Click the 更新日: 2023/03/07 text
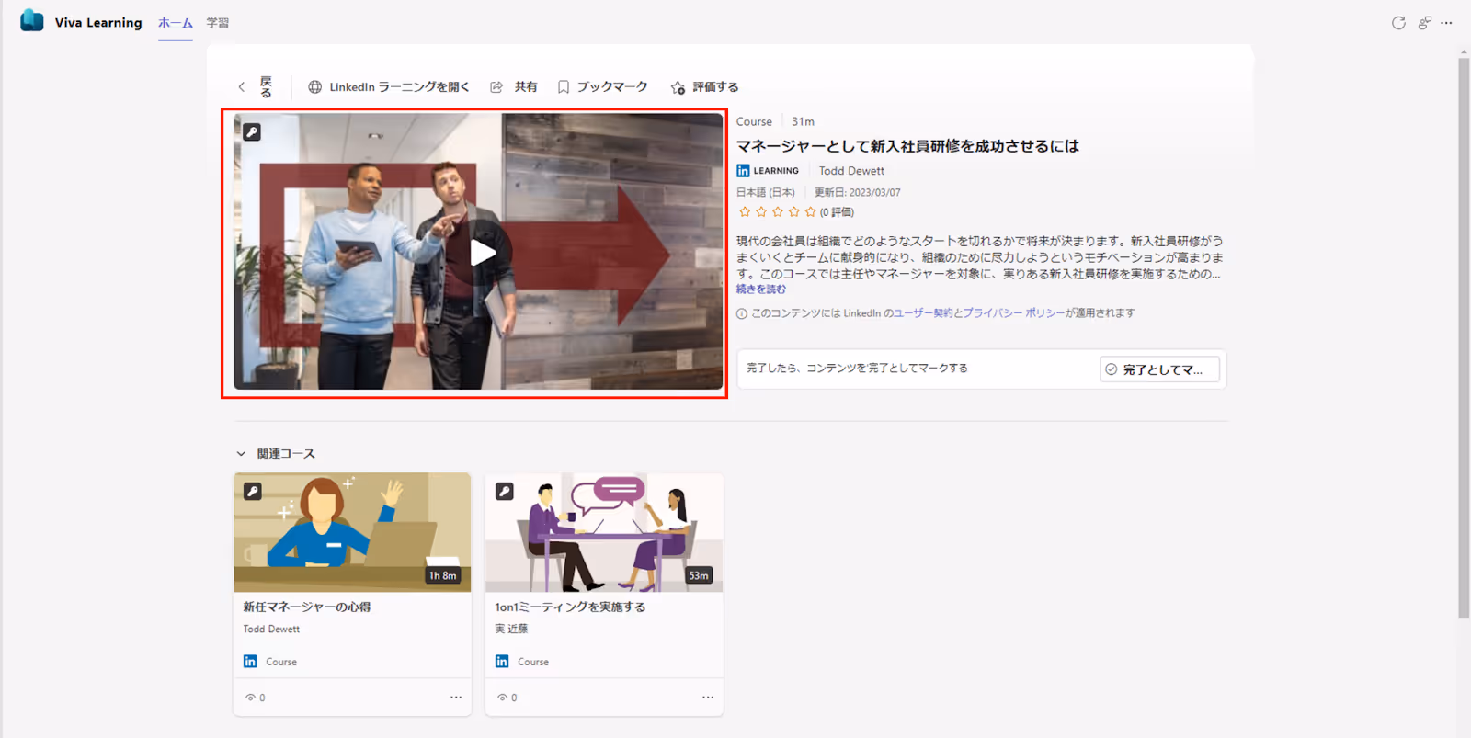The height and width of the screenshot is (738, 1471). [x=857, y=193]
